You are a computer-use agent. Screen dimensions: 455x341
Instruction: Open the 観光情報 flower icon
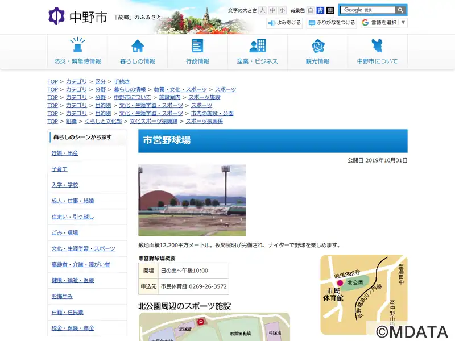(317, 46)
